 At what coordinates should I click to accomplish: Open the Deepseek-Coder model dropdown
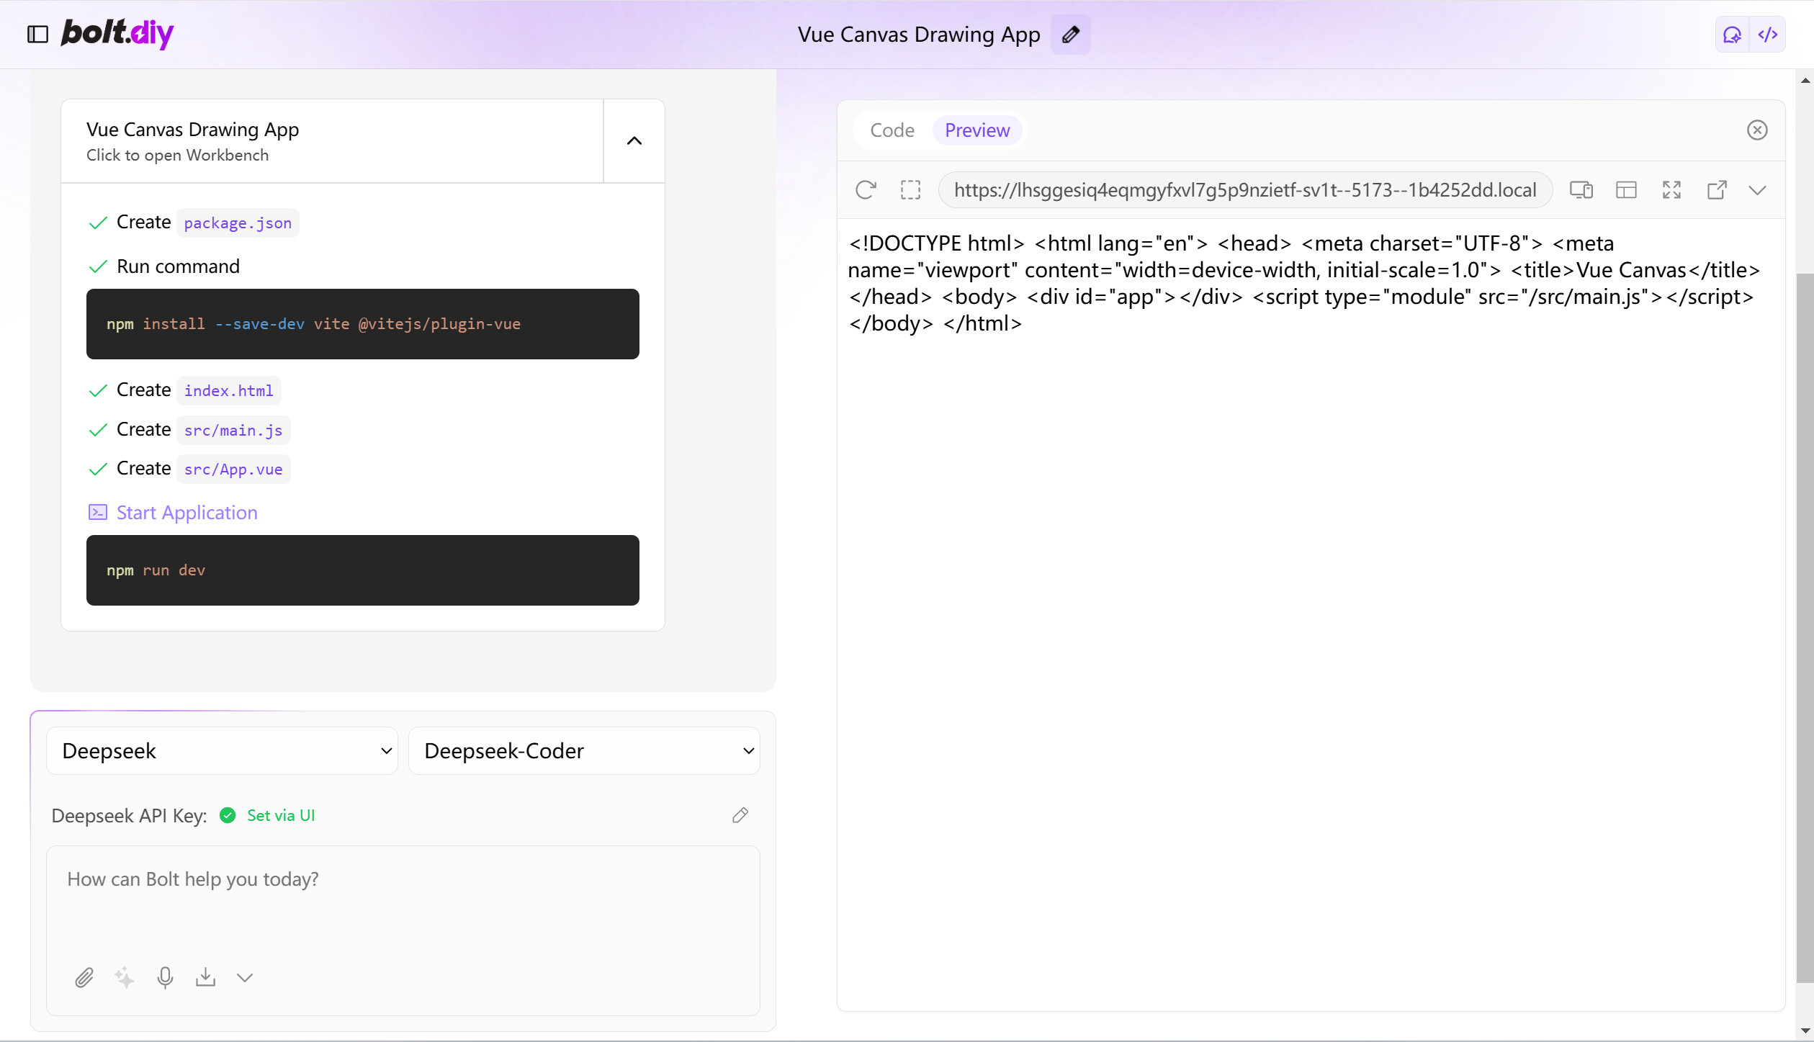[x=584, y=751]
